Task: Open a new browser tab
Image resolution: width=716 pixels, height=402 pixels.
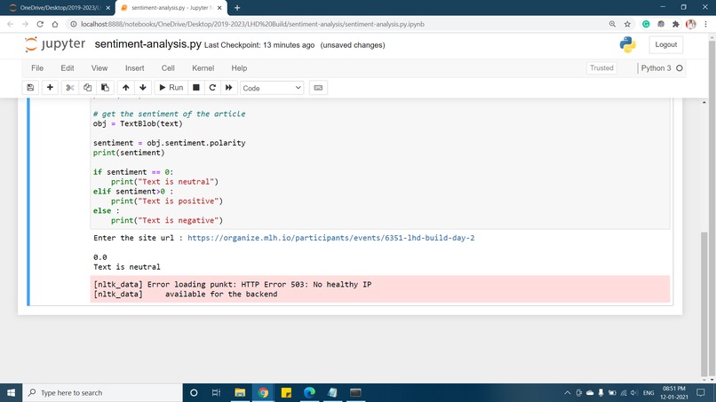Action: click(237, 8)
